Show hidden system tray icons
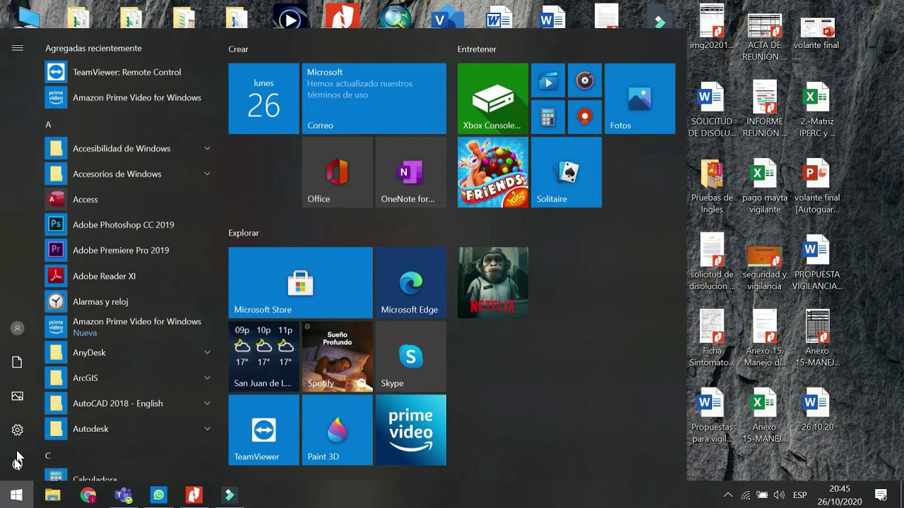The image size is (904, 508). pos(728,495)
